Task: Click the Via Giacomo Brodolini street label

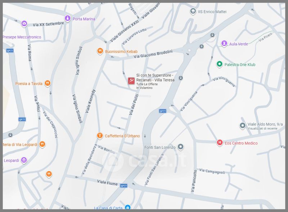Action: 153,54
